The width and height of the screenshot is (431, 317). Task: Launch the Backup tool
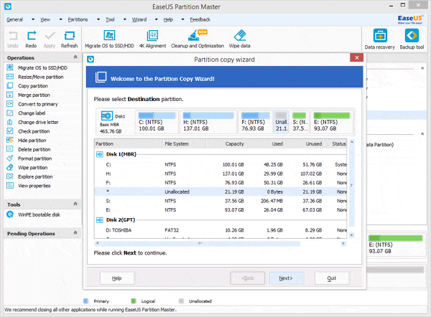point(412,39)
